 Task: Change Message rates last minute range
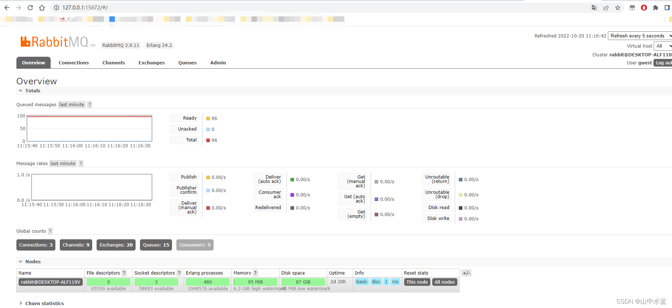[x=63, y=164]
